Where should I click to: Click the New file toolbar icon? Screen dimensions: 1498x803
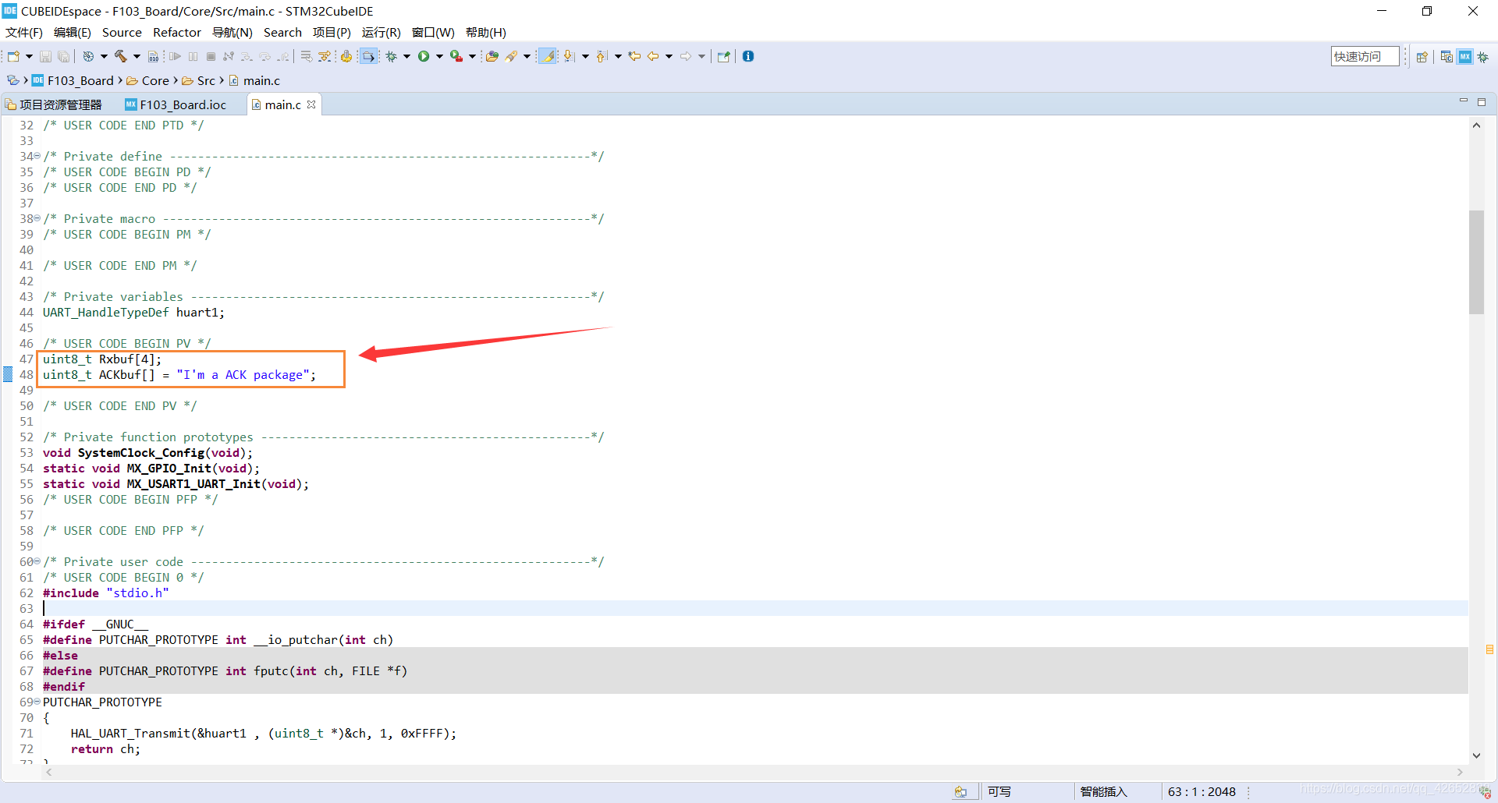point(14,56)
